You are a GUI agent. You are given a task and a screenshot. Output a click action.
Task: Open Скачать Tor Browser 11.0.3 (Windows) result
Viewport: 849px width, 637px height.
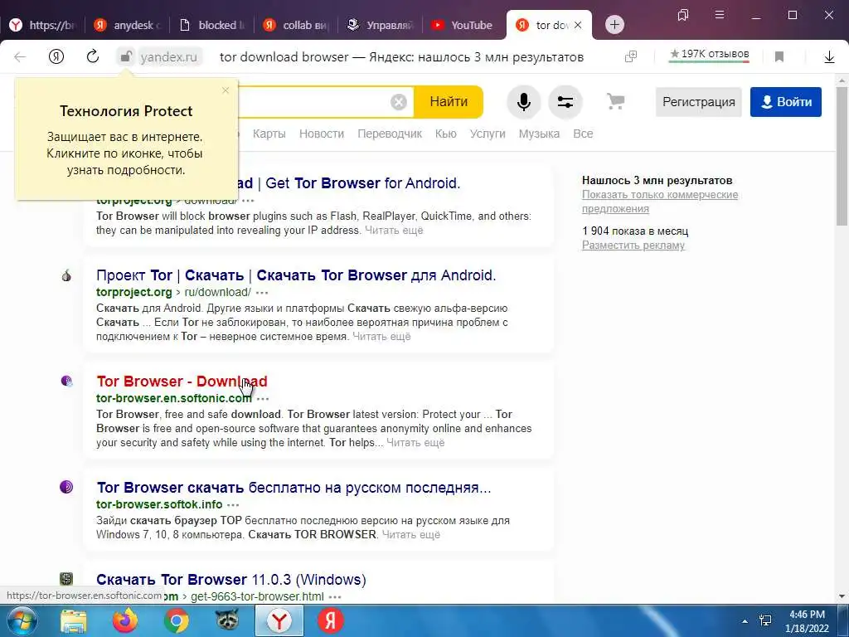231,580
